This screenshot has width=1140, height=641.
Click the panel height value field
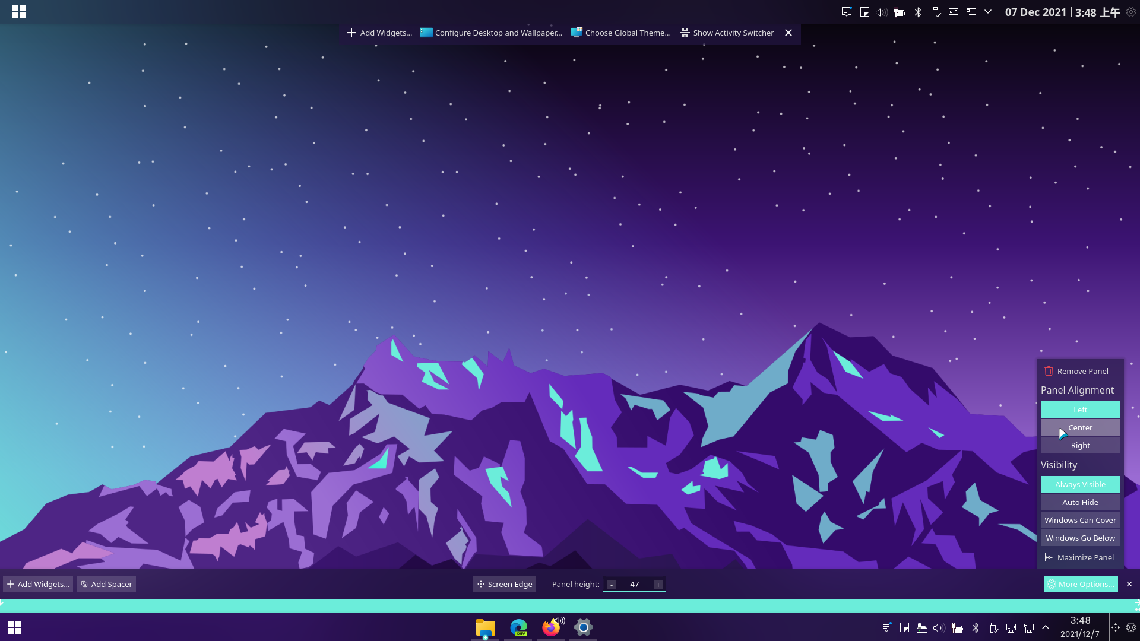[634, 585]
